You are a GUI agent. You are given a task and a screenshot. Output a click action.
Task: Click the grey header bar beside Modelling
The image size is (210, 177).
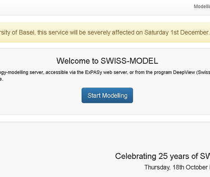point(96,7)
